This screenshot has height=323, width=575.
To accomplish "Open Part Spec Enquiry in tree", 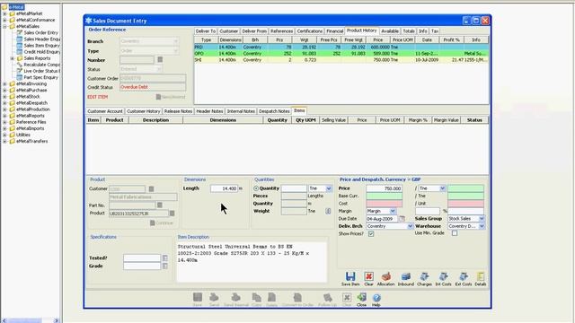I will pyautogui.click(x=40, y=78).
